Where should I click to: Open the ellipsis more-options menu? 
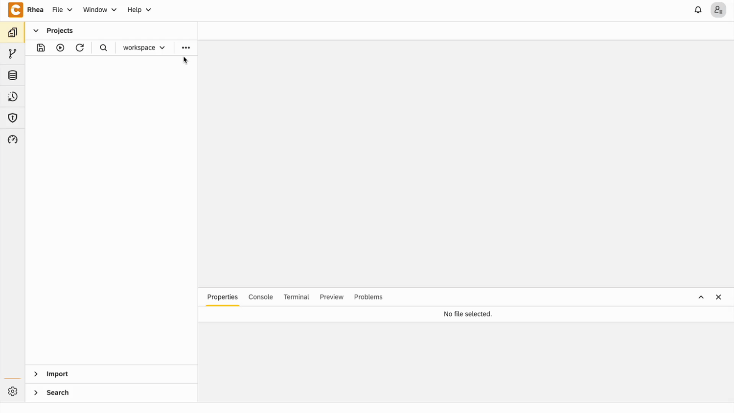pos(185,47)
